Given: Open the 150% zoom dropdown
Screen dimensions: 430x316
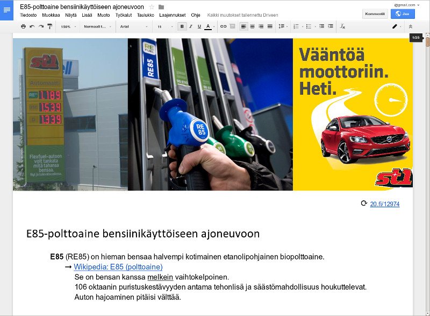Looking at the screenshot, I should pyautogui.click(x=68, y=26).
